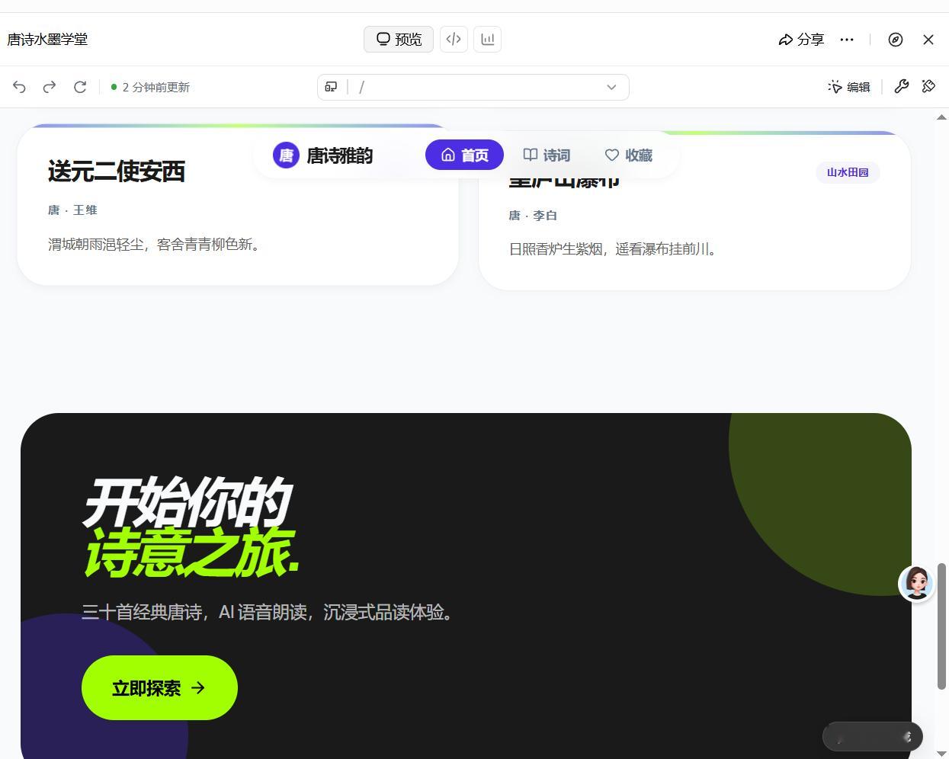This screenshot has width=949, height=759.
Task: Click the 山水田园 category tag
Action: tap(848, 172)
